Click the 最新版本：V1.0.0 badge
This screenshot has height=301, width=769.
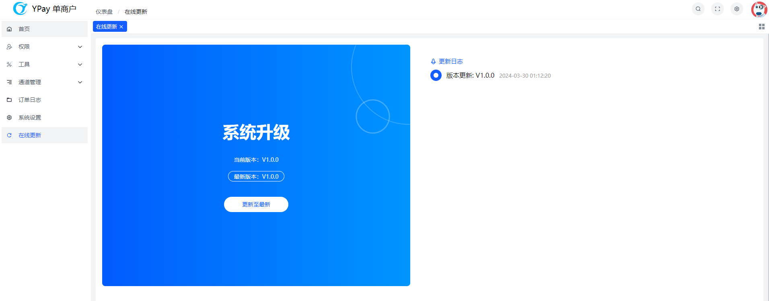pos(256,176)
